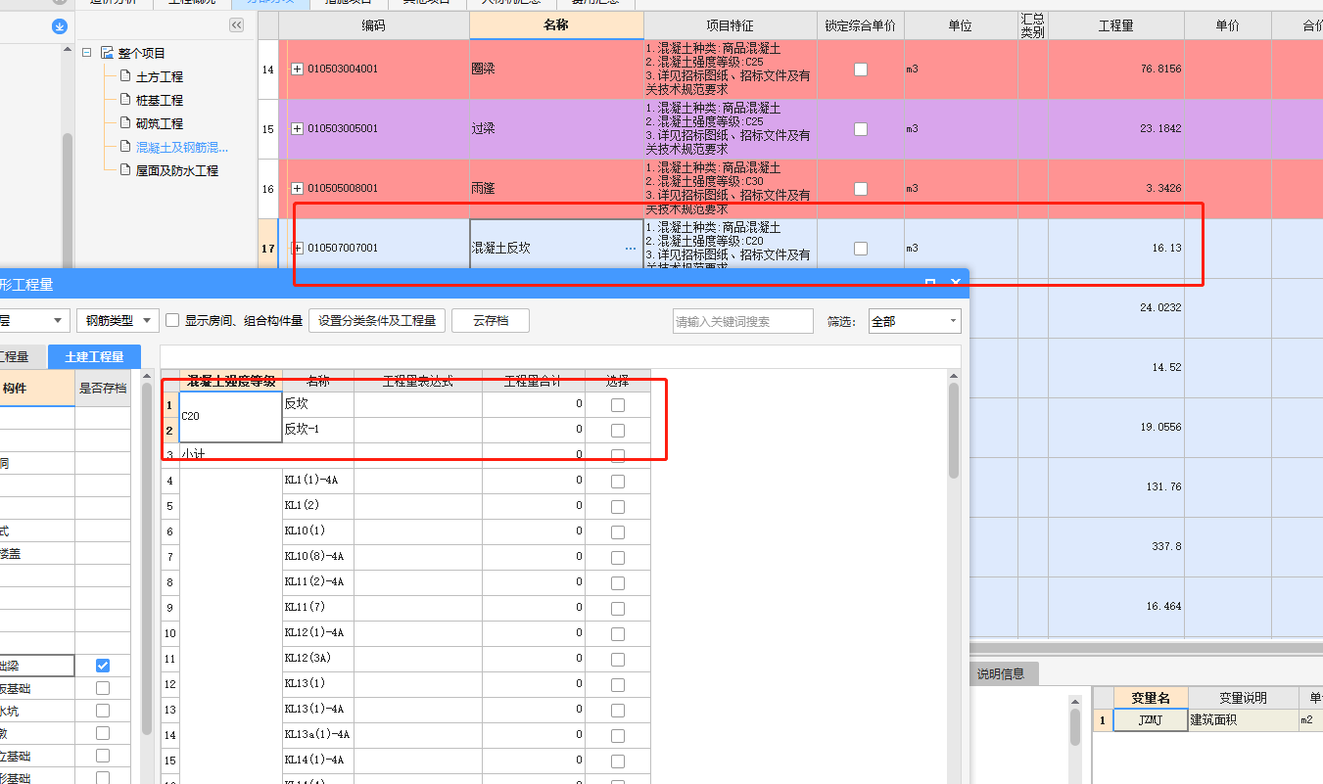Select the 76.8156 quantity cell
Image resolution: width=1323 pixels, height=784 pixels.
[x=1116, y=69]
